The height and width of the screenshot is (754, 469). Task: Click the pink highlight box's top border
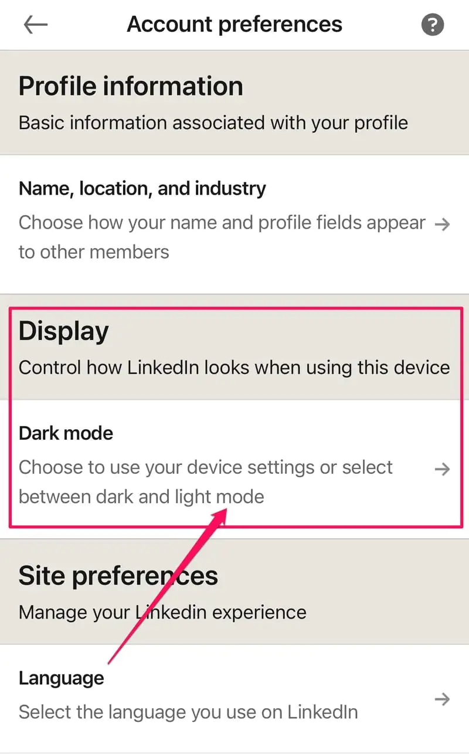(235, 307)
